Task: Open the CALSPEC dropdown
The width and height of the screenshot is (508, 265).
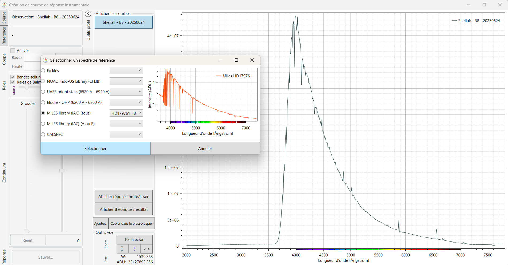Action: click(126, 135)
